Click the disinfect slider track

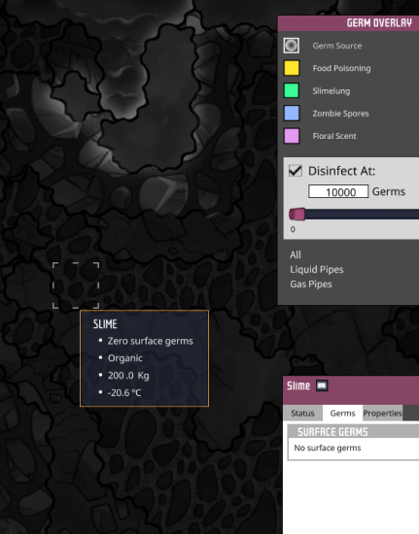point(362,215)
